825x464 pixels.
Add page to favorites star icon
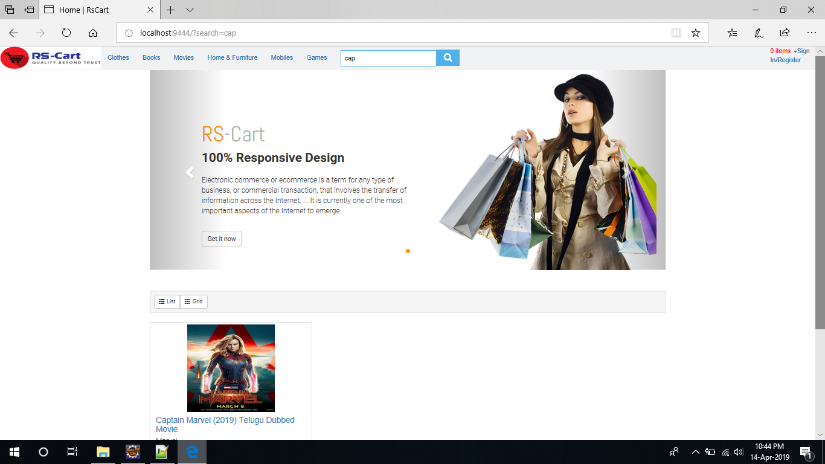696,33
